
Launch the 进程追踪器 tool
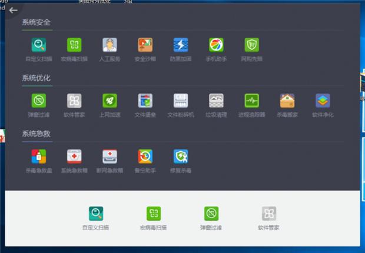click(251, 101)
